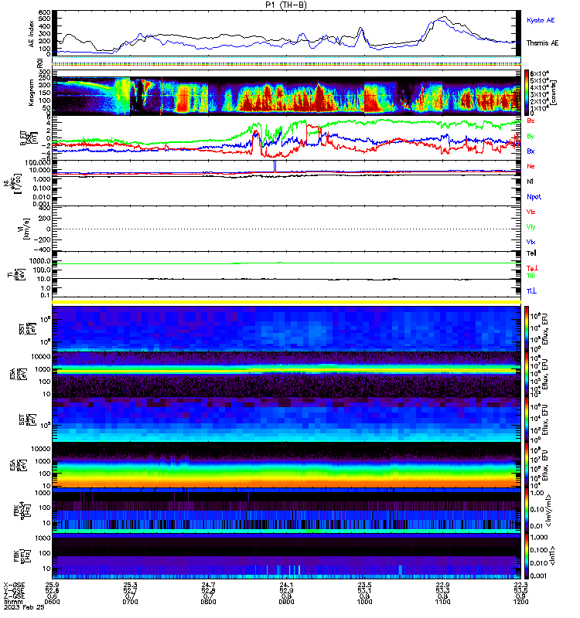Select the red Te perpendicular legend label
Screen dimensions: 580x618
click(x=532, y=268)
